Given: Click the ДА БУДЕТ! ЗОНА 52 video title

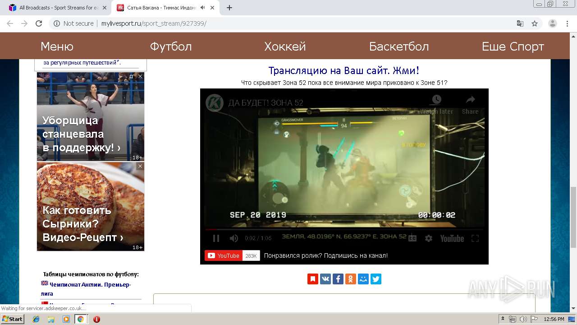Looking at the screenshot, I should [266, 102].
